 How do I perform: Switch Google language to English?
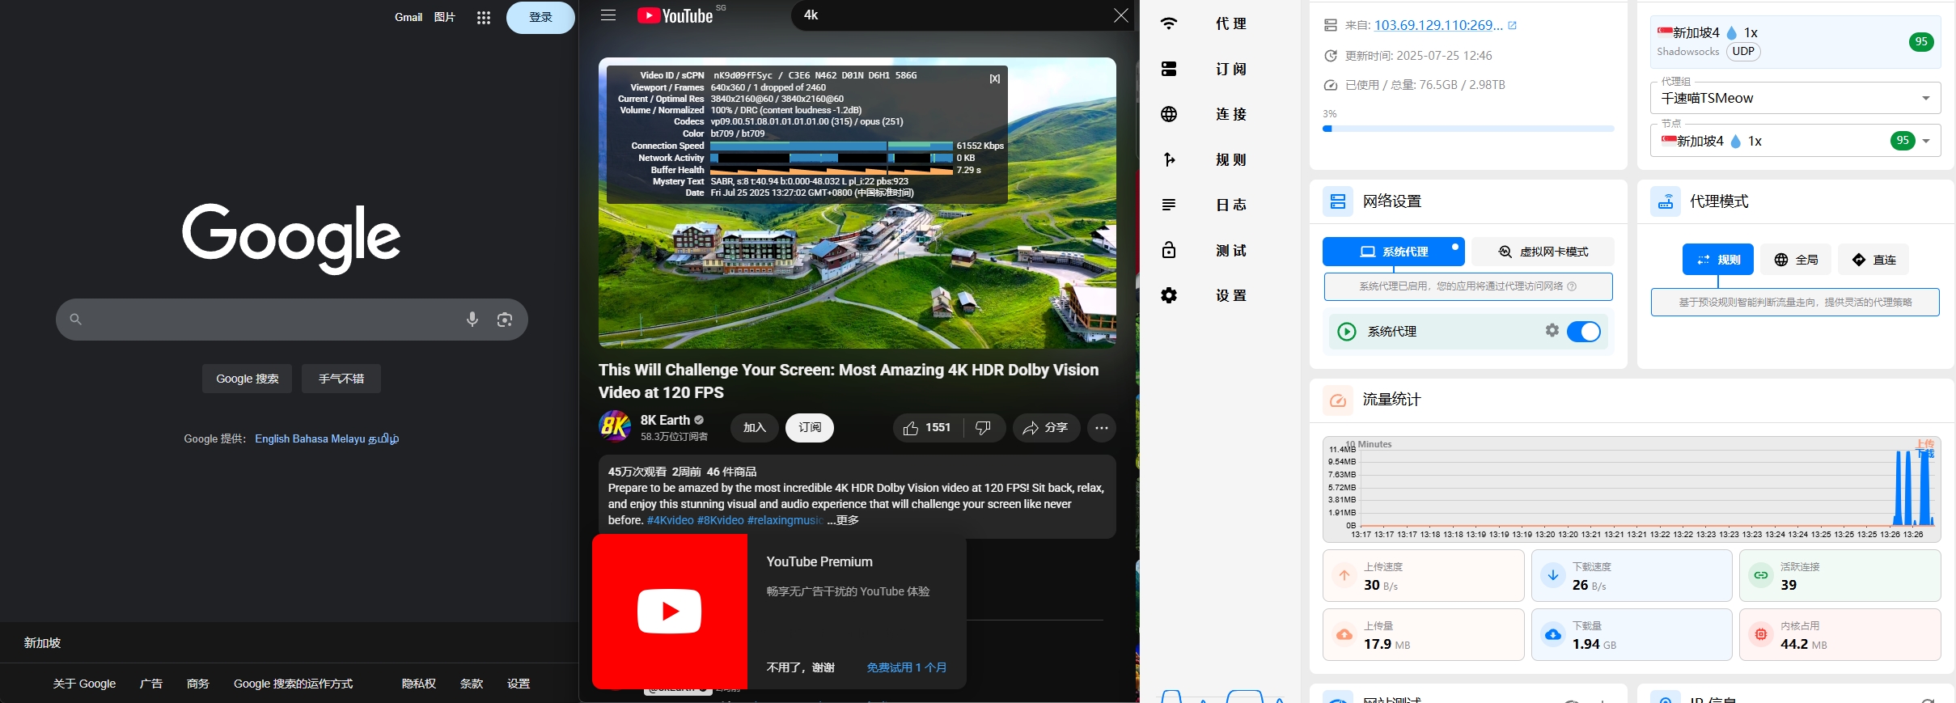click(272, 438)
